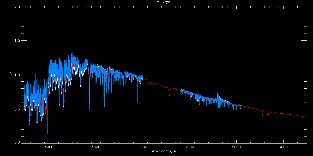
Task: Click the 7000 x-axis tick label
Action: (190, 146)
